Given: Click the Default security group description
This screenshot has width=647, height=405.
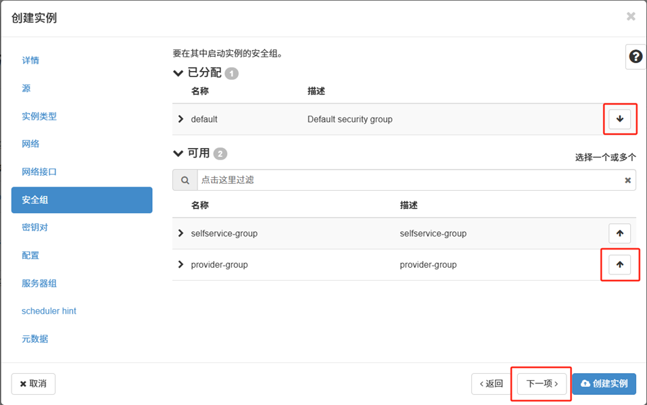Looking at the screenshot, I should tap(350, 119).
